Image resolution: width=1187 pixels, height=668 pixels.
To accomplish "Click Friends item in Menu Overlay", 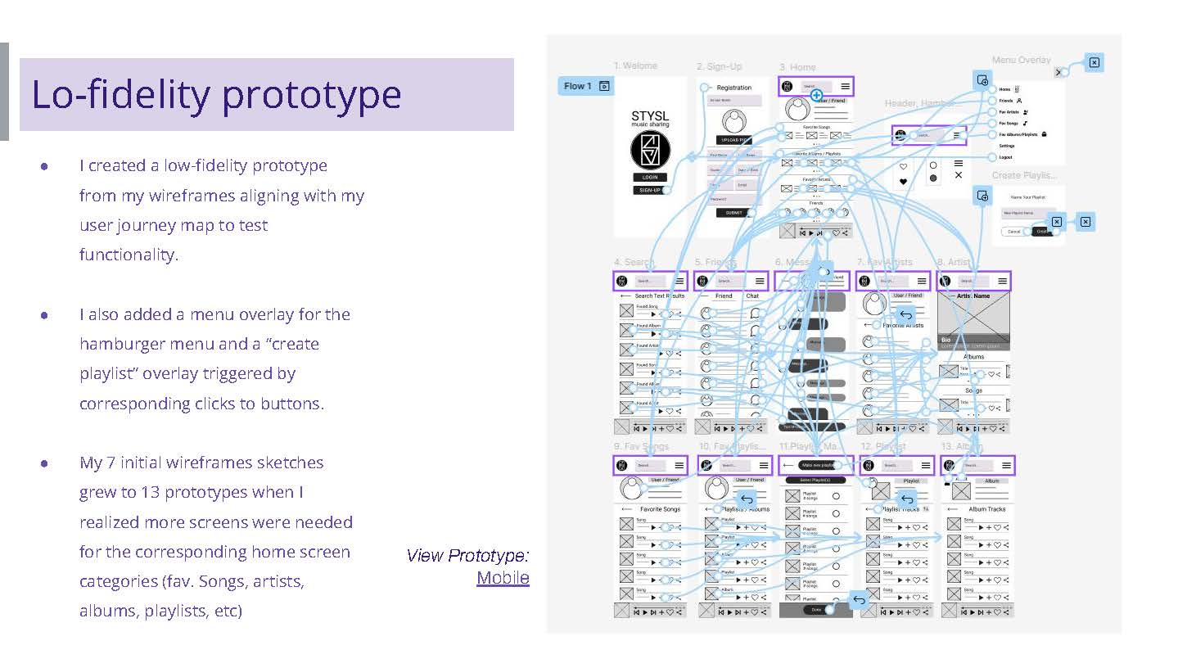I will pyautogui.click(x=1006, y=101).
